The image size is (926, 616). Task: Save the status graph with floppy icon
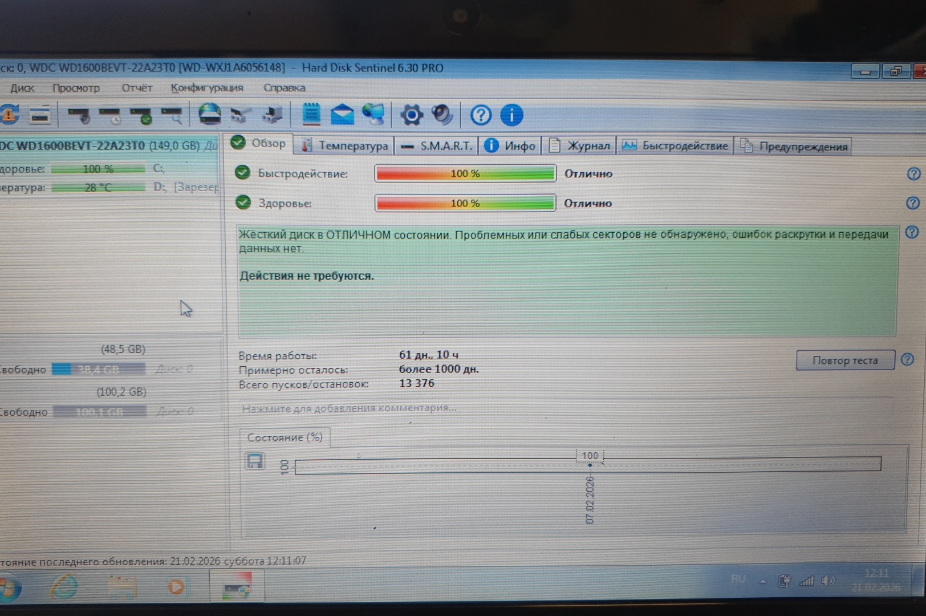(x=255, y=461)
